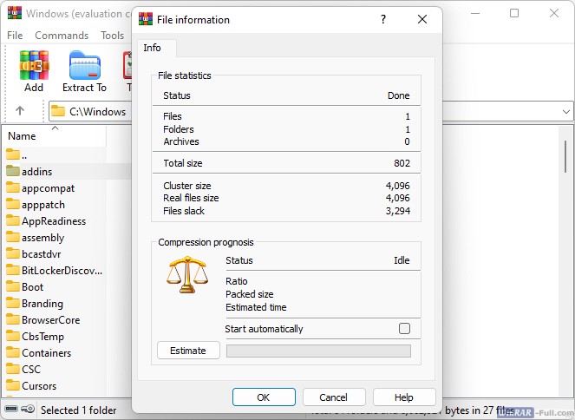Open the Commands menu
575x420 pixels.
[62, 36]
